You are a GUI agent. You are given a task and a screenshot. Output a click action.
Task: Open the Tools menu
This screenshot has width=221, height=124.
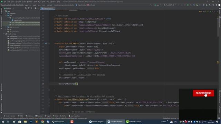(44, 2)
